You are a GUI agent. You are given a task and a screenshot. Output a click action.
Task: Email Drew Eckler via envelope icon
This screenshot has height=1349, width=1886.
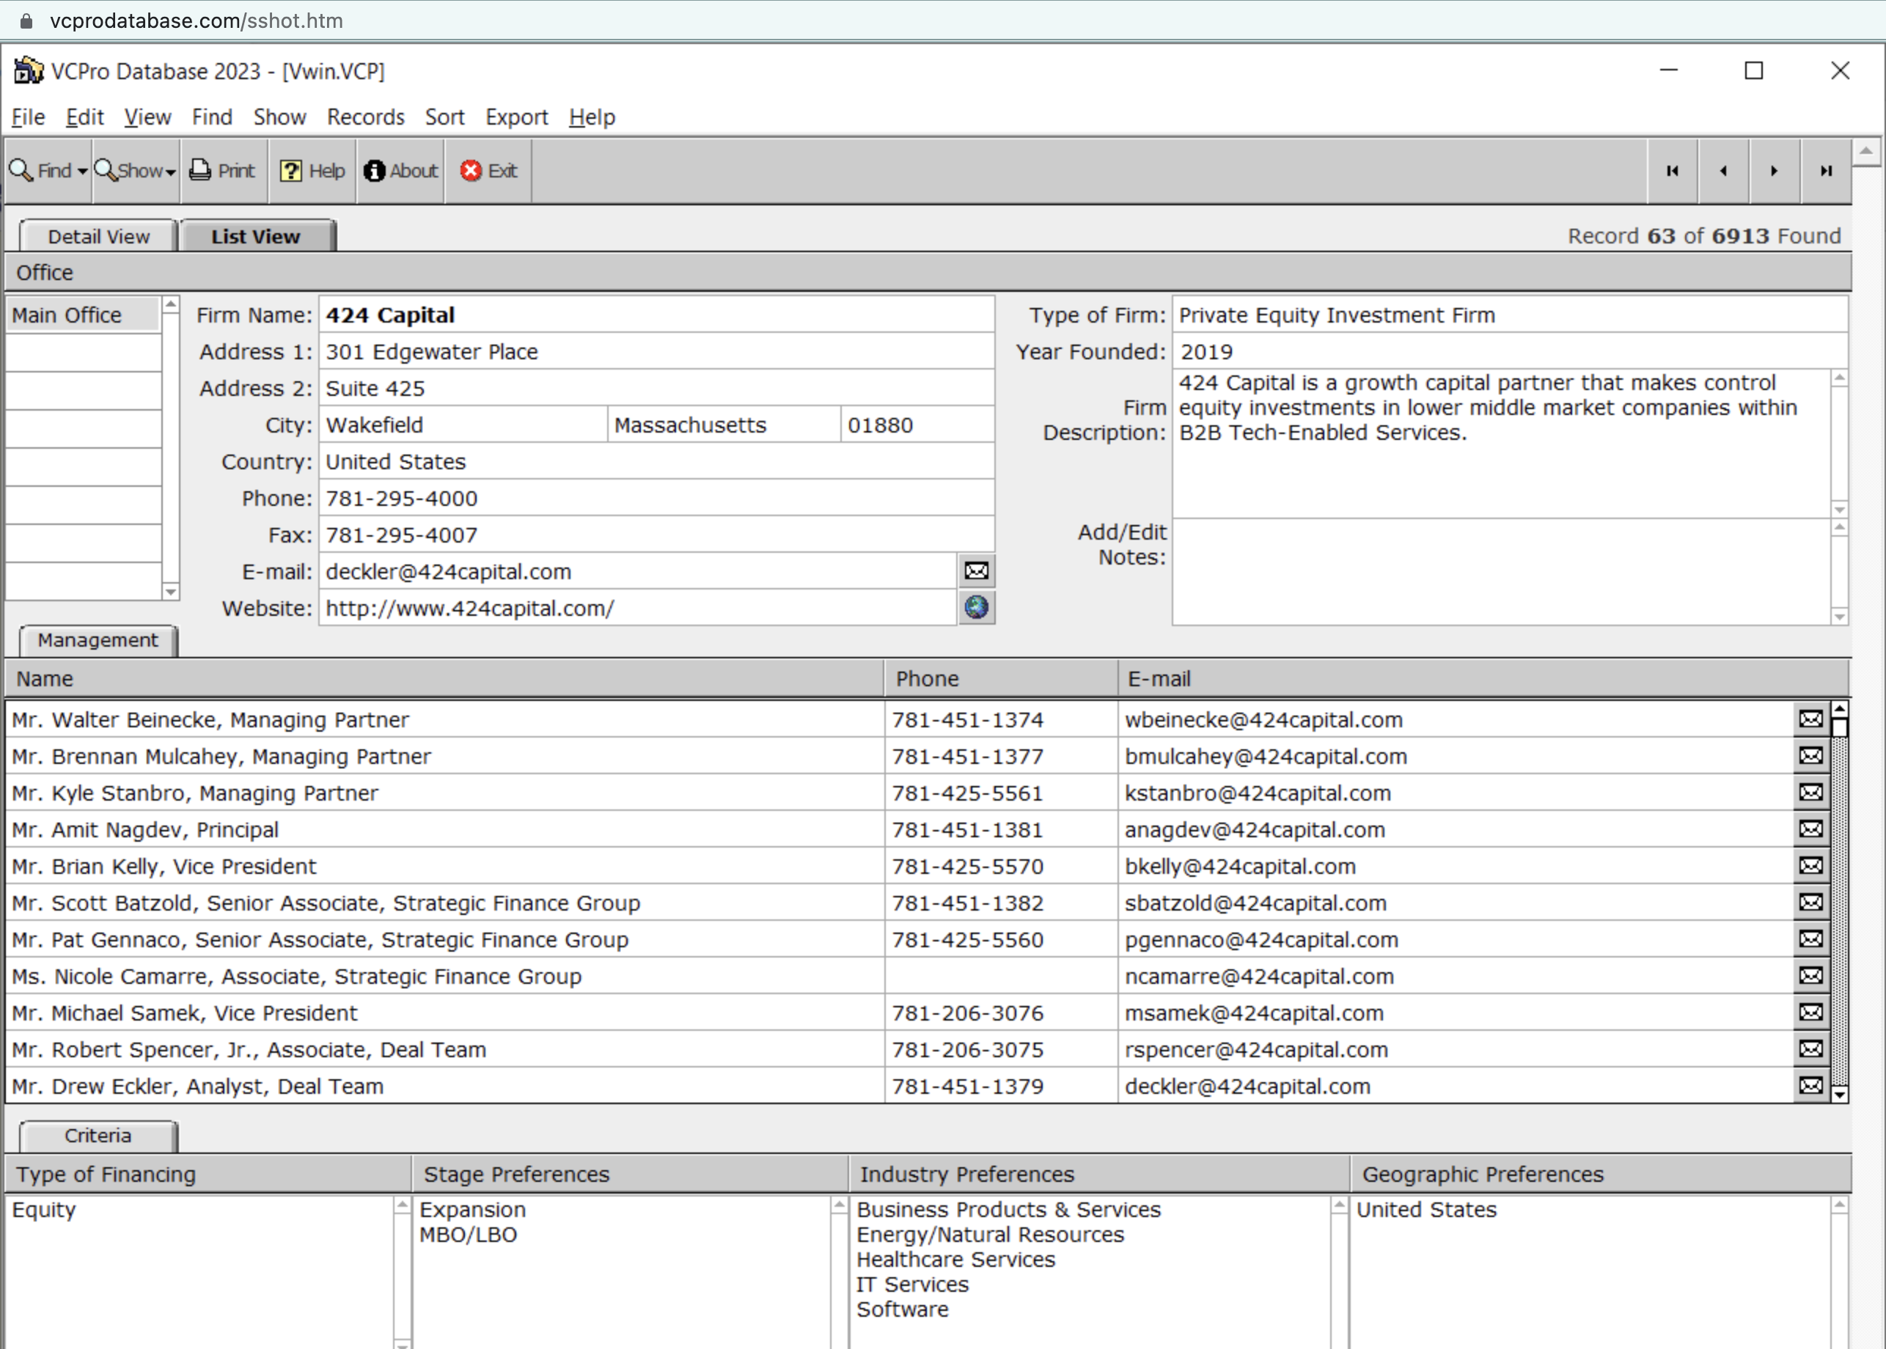pyautogui.click(x=1810, y=1084)
